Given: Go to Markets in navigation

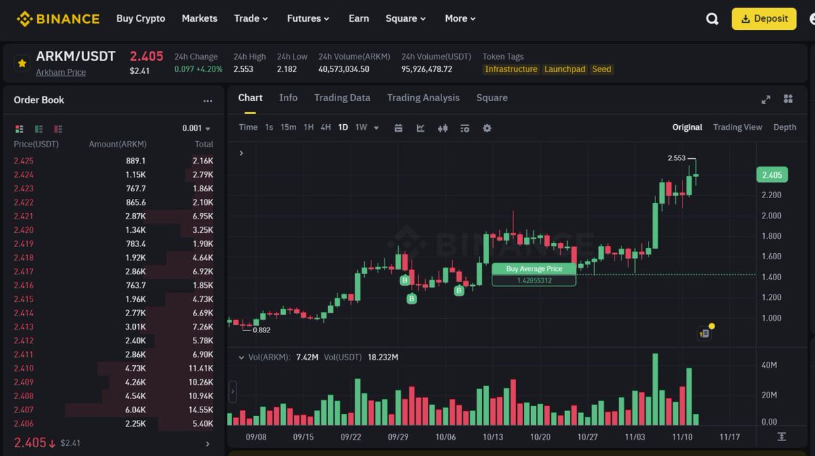Looking at the screenshot, I should [200, 18].
